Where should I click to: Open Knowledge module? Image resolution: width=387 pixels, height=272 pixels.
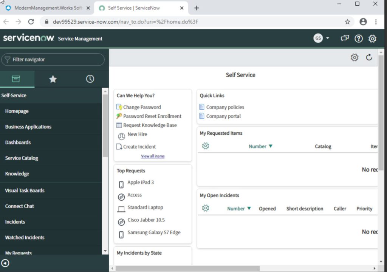coord(17,174)
